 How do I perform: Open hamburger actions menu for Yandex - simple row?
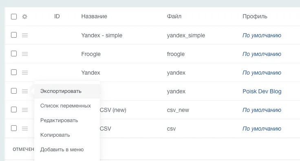tap(25, 35)
